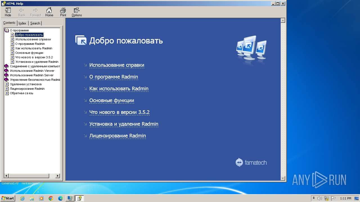Follow the О программе Radmin link
Image resolution: width=360 pixels, height=202 pixels.
(x=114, y=77)
